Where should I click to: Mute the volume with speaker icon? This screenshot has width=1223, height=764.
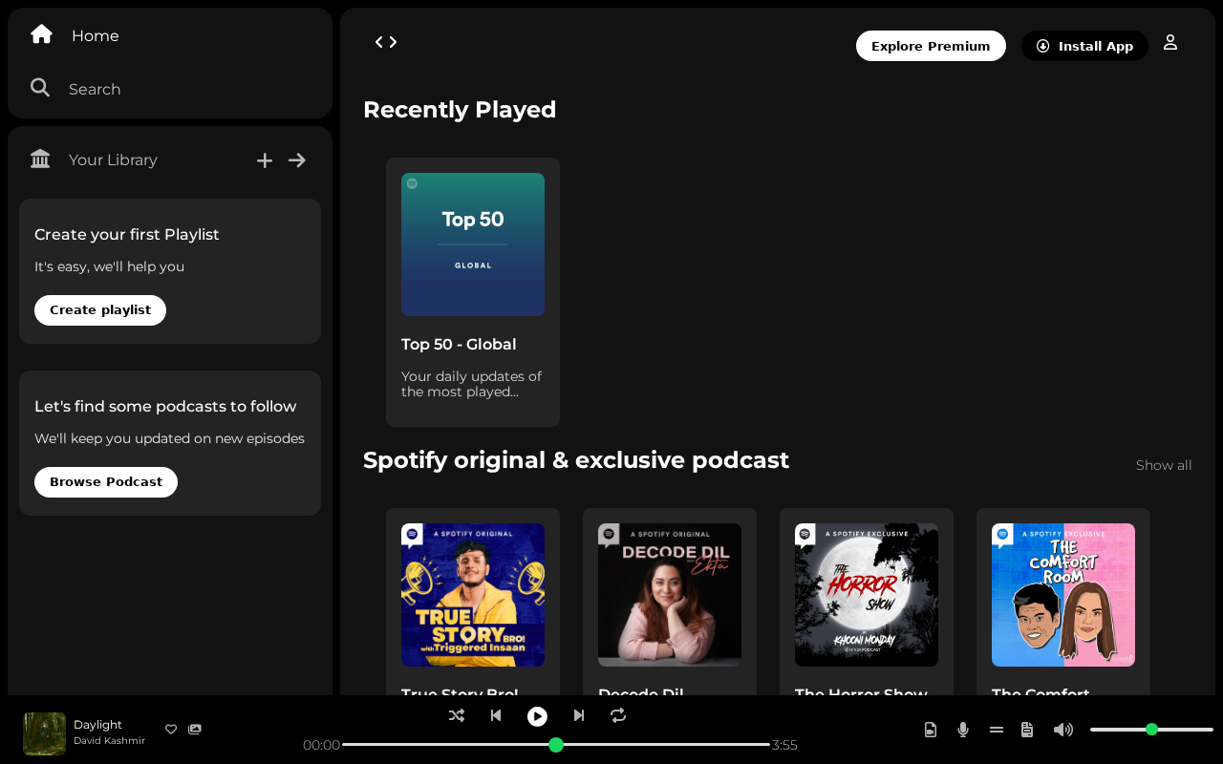tap(1063, 730)
